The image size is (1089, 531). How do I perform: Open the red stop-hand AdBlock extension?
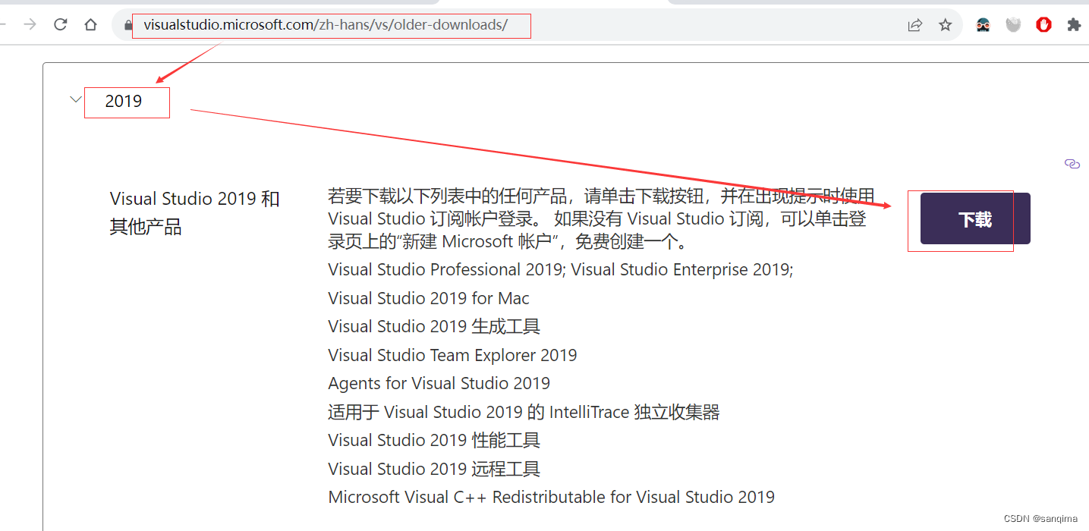pos(1044,25)
